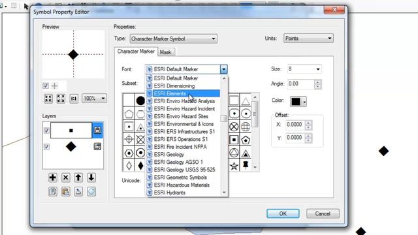Pick the pushpin glyph
Image resolution: width=418 pixels, height=235 pixels.
(246, 165)
